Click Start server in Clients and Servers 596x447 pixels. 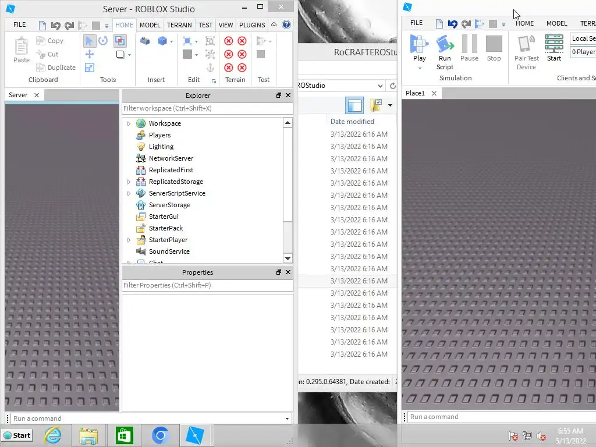tap(554, 48)
